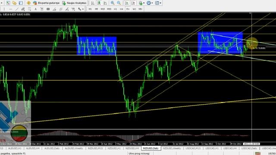Select the tool left of the arrows icon

tap(73, 9)
